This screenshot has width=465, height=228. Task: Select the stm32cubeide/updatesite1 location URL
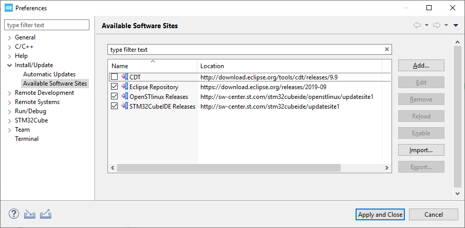[270, 106]
